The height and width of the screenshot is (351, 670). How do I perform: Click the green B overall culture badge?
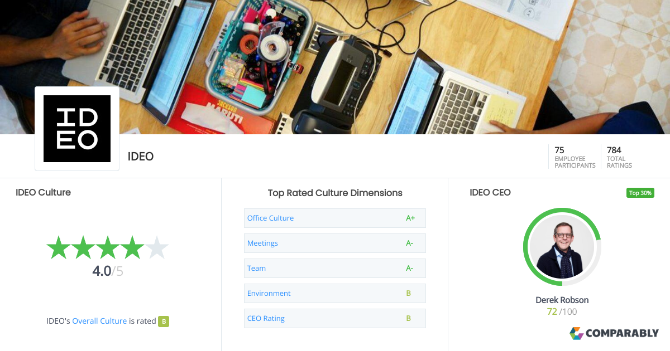pyautogui.click(x=164, y=321)
